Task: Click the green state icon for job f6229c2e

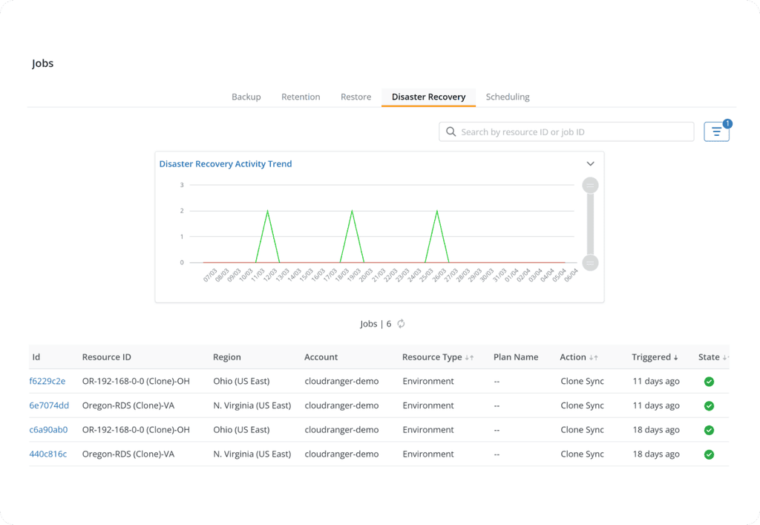Action: pos(709,382)
